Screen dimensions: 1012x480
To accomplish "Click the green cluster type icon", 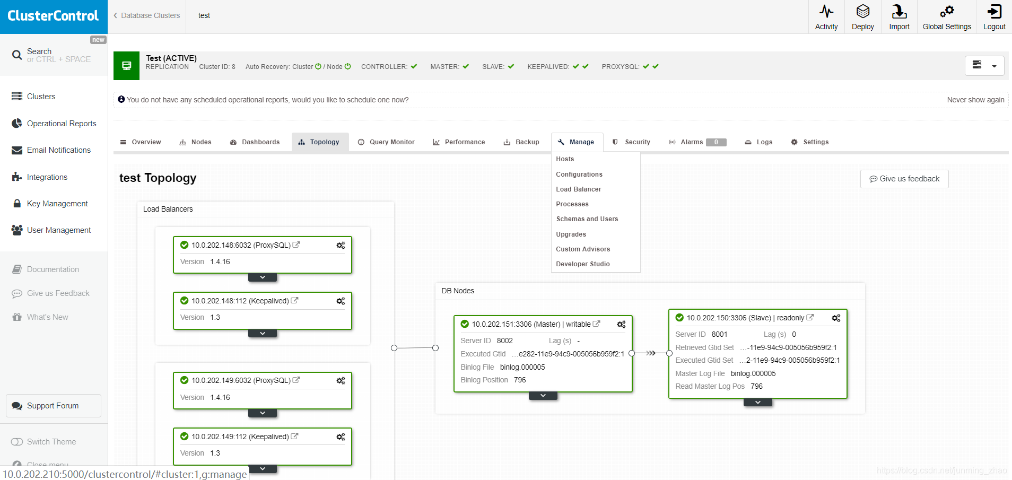I will point(126,66).
